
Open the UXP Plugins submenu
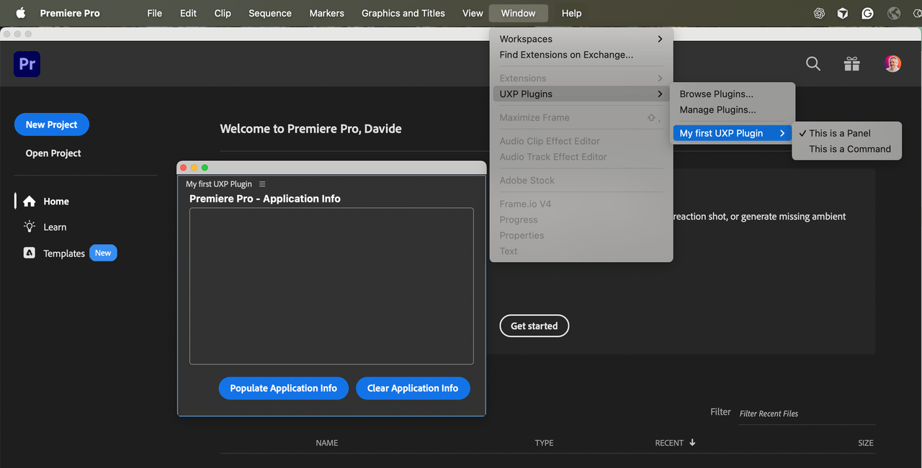(x=526, y=94)
